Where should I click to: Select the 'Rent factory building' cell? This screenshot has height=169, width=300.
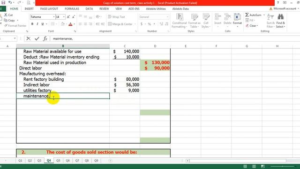63,79
